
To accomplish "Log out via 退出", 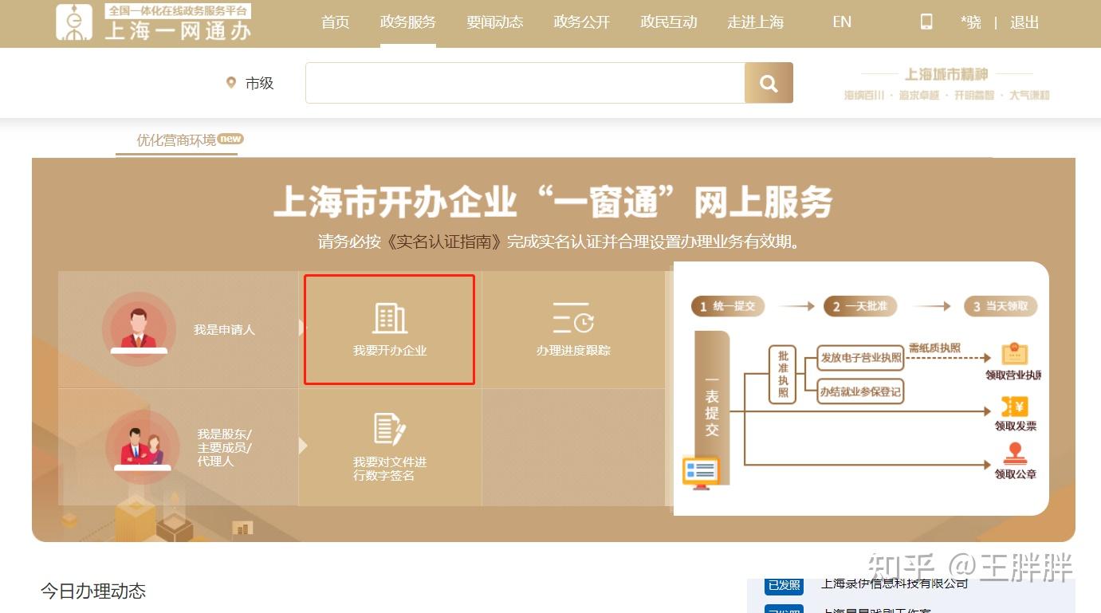I will point(1024,22).
